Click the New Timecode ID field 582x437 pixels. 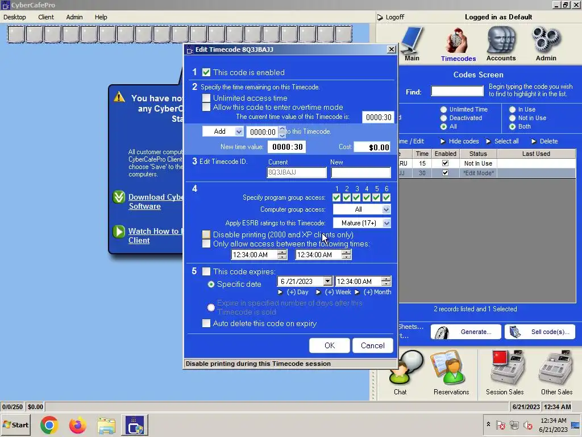tap(361, 172)
